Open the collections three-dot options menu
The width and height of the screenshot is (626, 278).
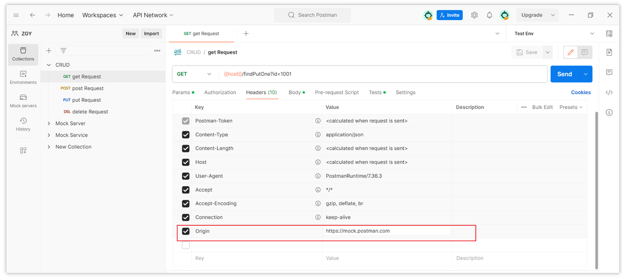[x=157, y=51]
